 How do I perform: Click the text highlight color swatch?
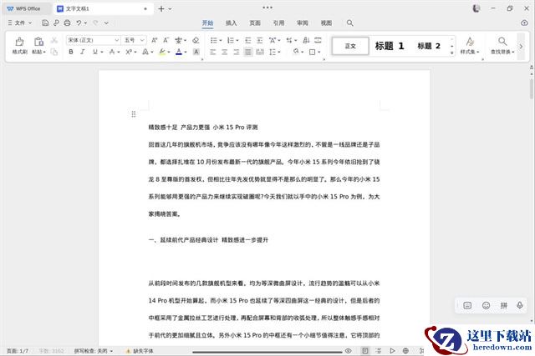[x=162, y=52]
